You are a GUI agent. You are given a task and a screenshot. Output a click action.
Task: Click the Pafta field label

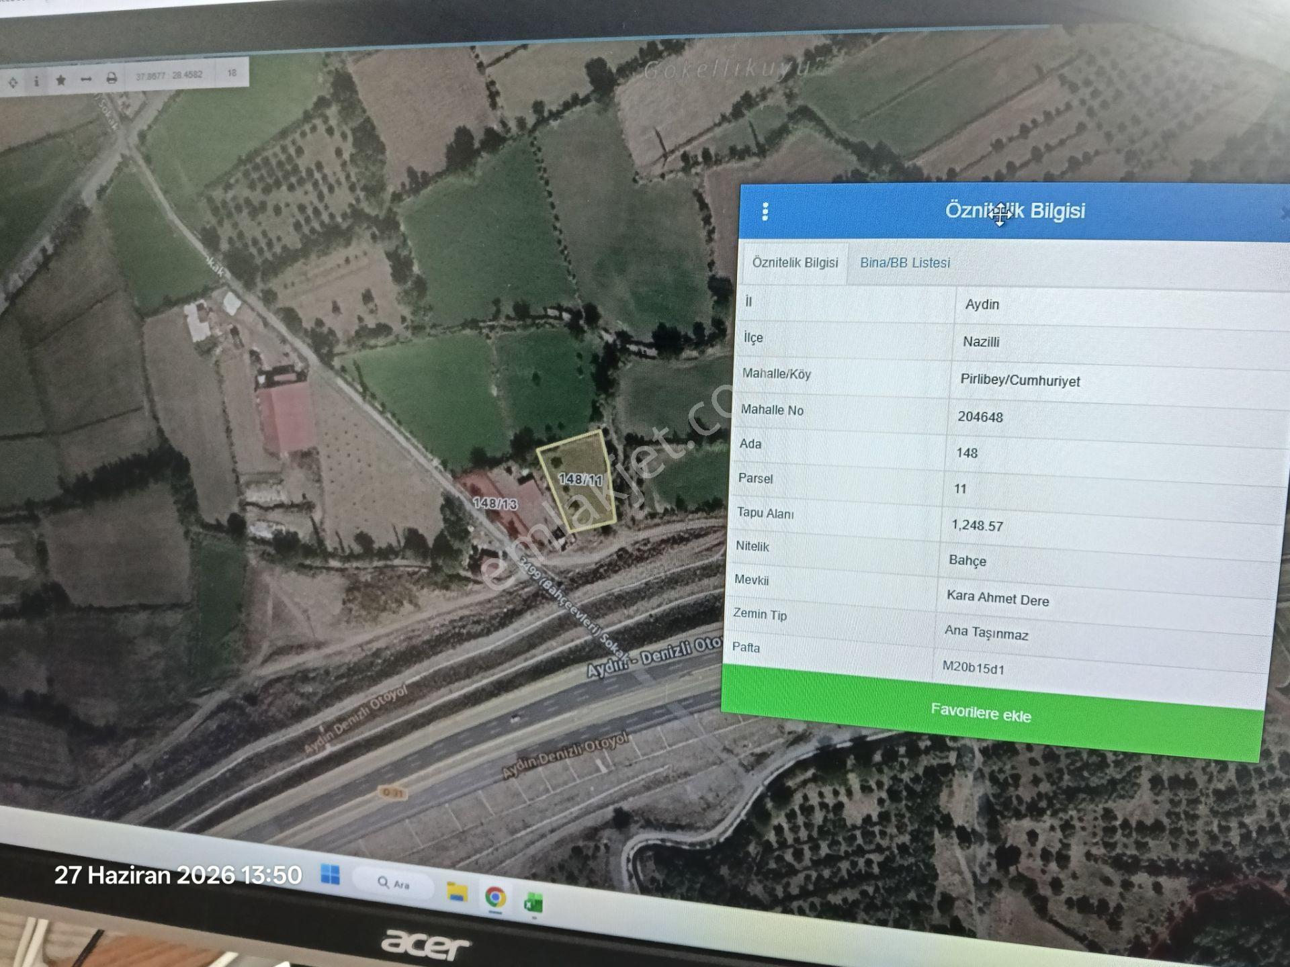pyautogui.click(x=746, y=647)
